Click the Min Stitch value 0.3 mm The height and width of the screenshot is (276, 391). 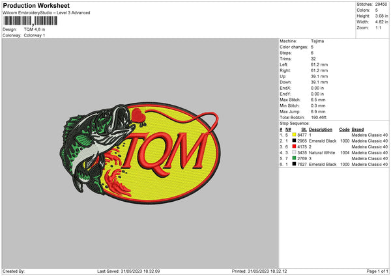click(x=318, y=106)
